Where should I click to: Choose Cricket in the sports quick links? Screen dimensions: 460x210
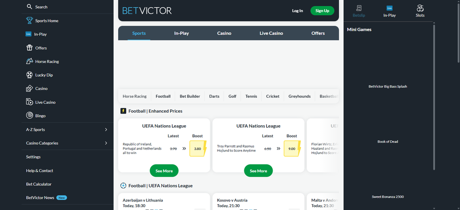click(x=273, y=96)
